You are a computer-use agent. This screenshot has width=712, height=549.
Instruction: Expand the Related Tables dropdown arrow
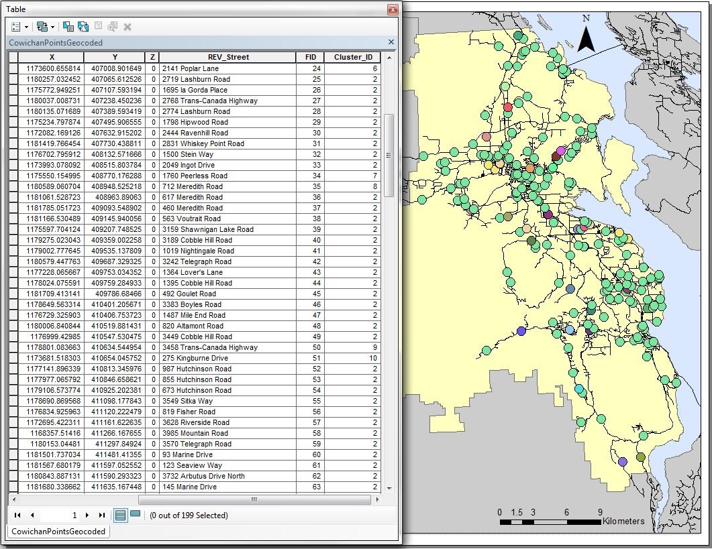click(52, 27)
